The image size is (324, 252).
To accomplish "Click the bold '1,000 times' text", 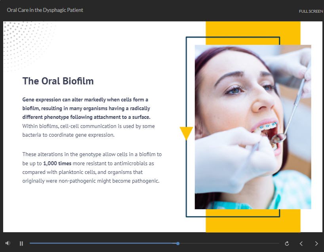I will (57, 163).
